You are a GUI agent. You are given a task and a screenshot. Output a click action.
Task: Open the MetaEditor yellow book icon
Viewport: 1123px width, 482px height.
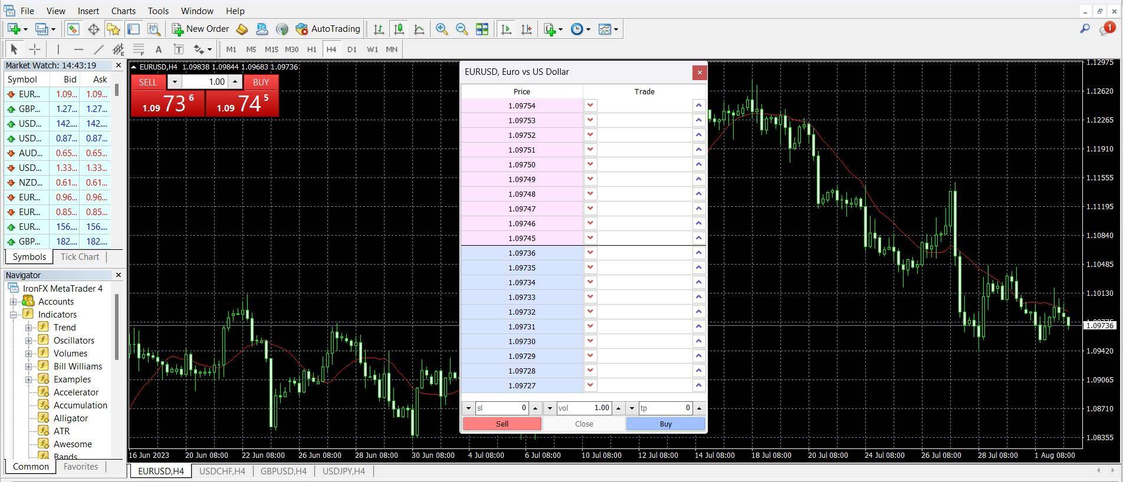[242, 29]
